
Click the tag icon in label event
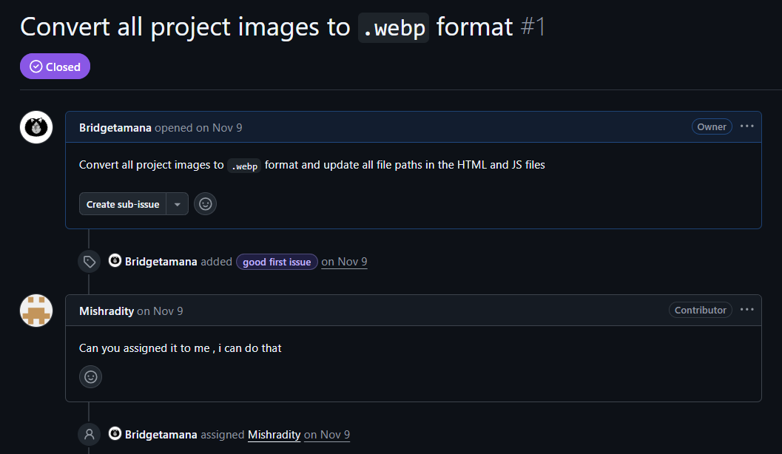90,262
